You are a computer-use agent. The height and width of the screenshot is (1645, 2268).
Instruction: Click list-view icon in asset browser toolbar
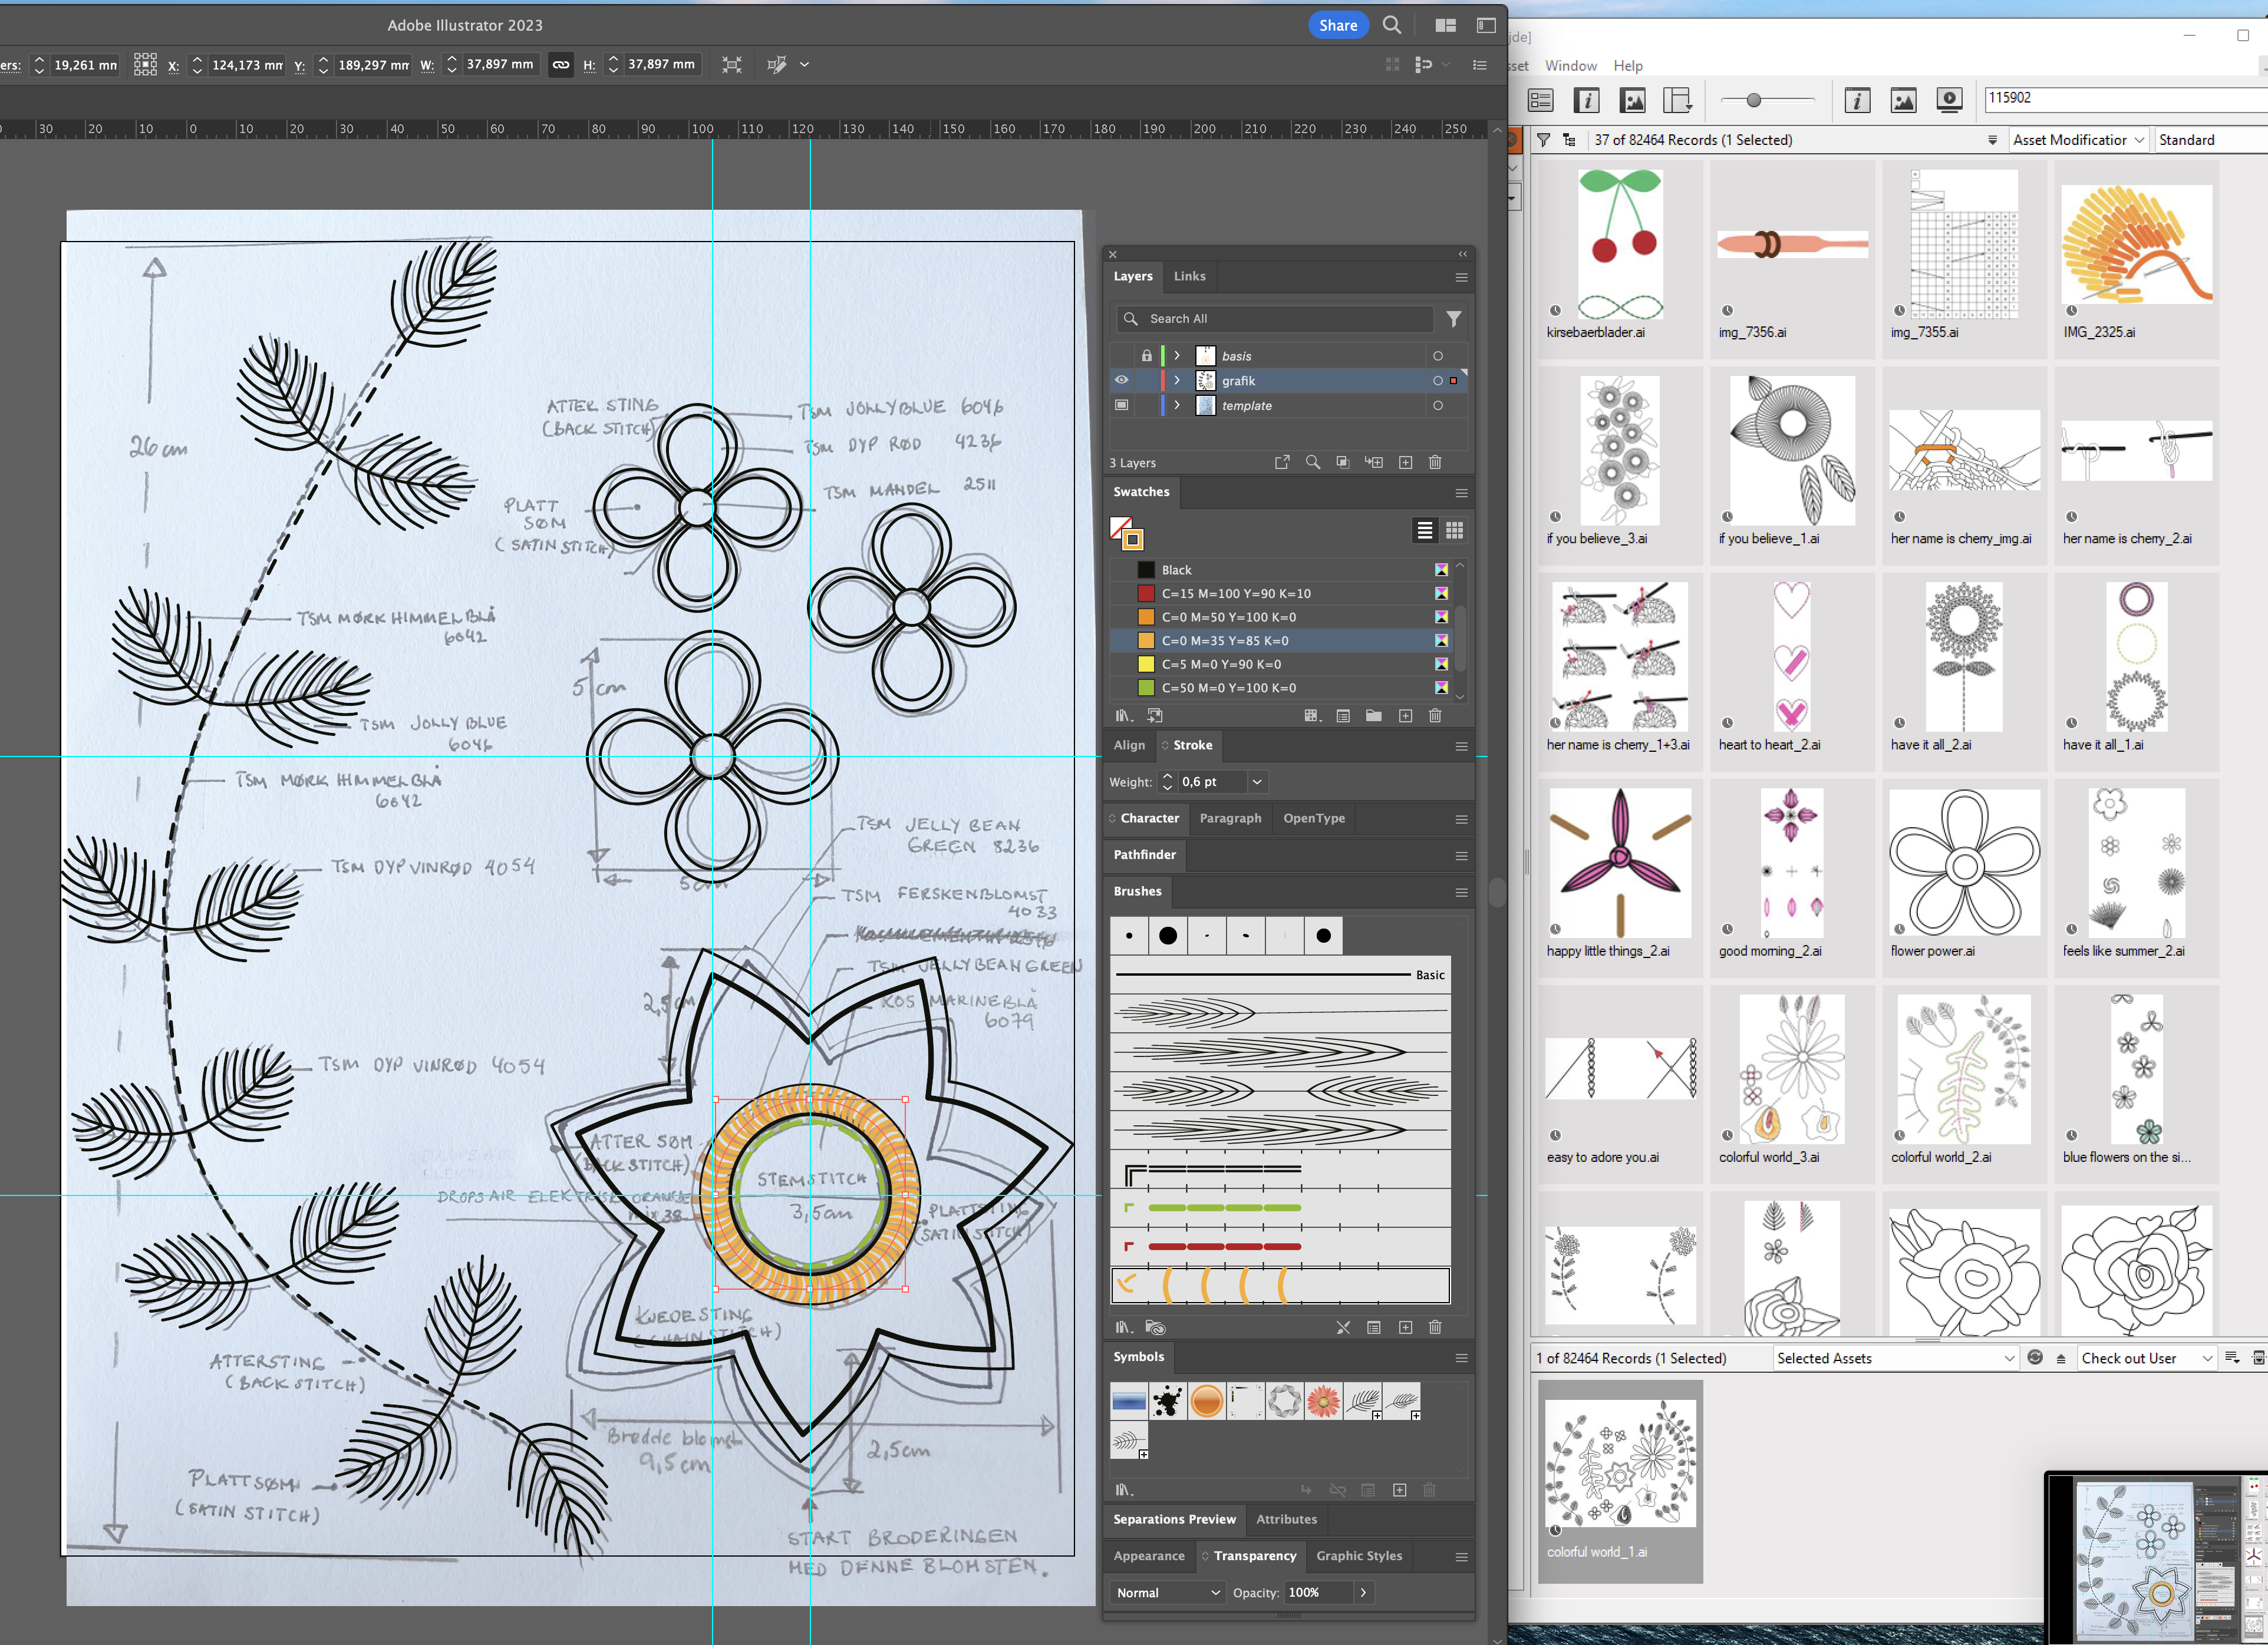tap(1540, 100)
